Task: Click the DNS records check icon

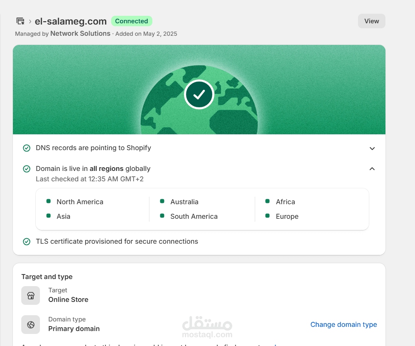Action: 27,148
